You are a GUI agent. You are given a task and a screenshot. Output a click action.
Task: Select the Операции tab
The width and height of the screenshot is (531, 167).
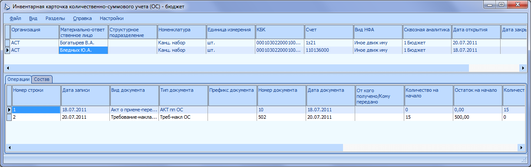tap(18, 79)
